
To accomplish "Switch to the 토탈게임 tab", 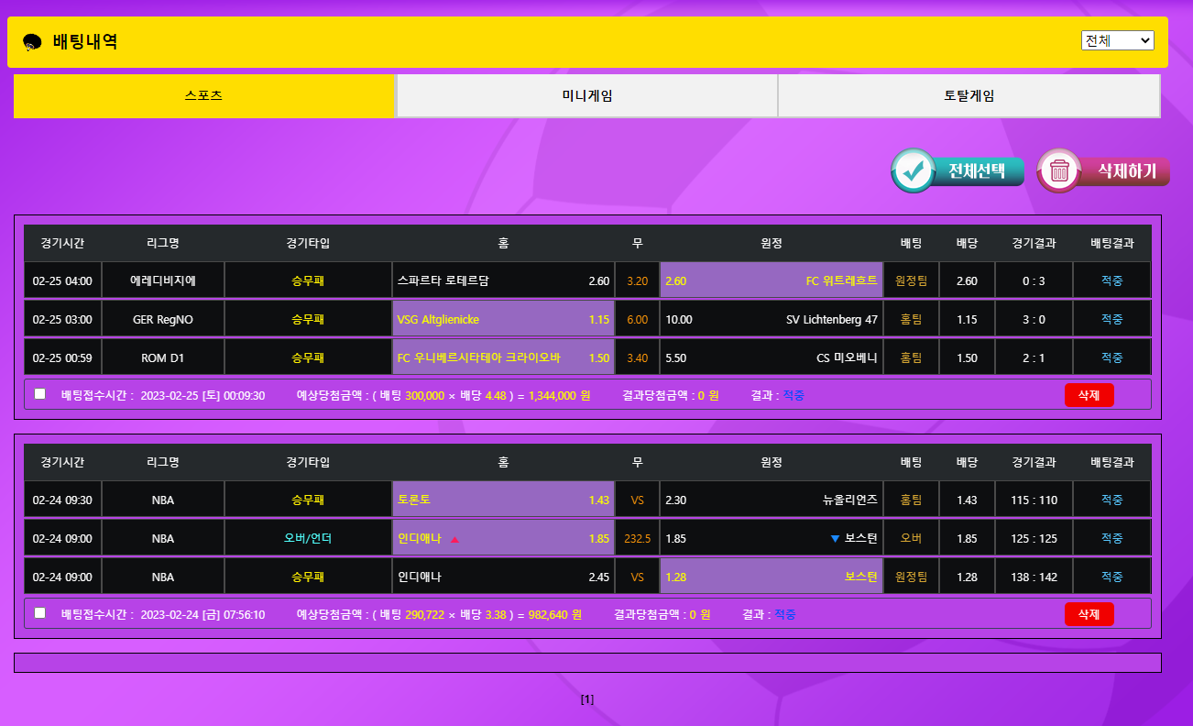I will tap(969, 96).
